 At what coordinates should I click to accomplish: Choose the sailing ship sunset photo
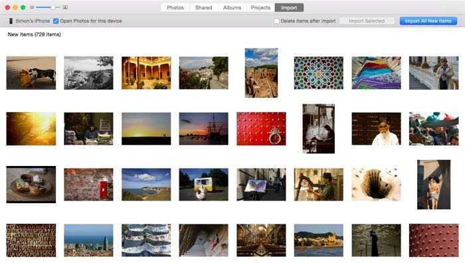tap(204, 129)
